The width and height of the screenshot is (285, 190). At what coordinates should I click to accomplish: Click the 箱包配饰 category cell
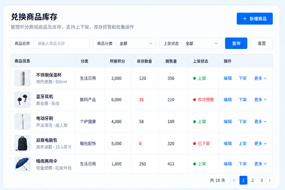(x=88, y=144)
